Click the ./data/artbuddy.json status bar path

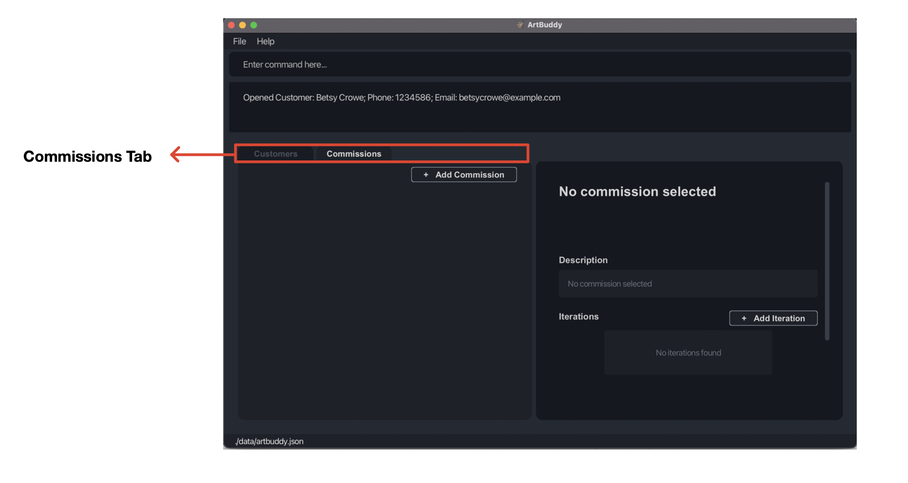[269, 442]
